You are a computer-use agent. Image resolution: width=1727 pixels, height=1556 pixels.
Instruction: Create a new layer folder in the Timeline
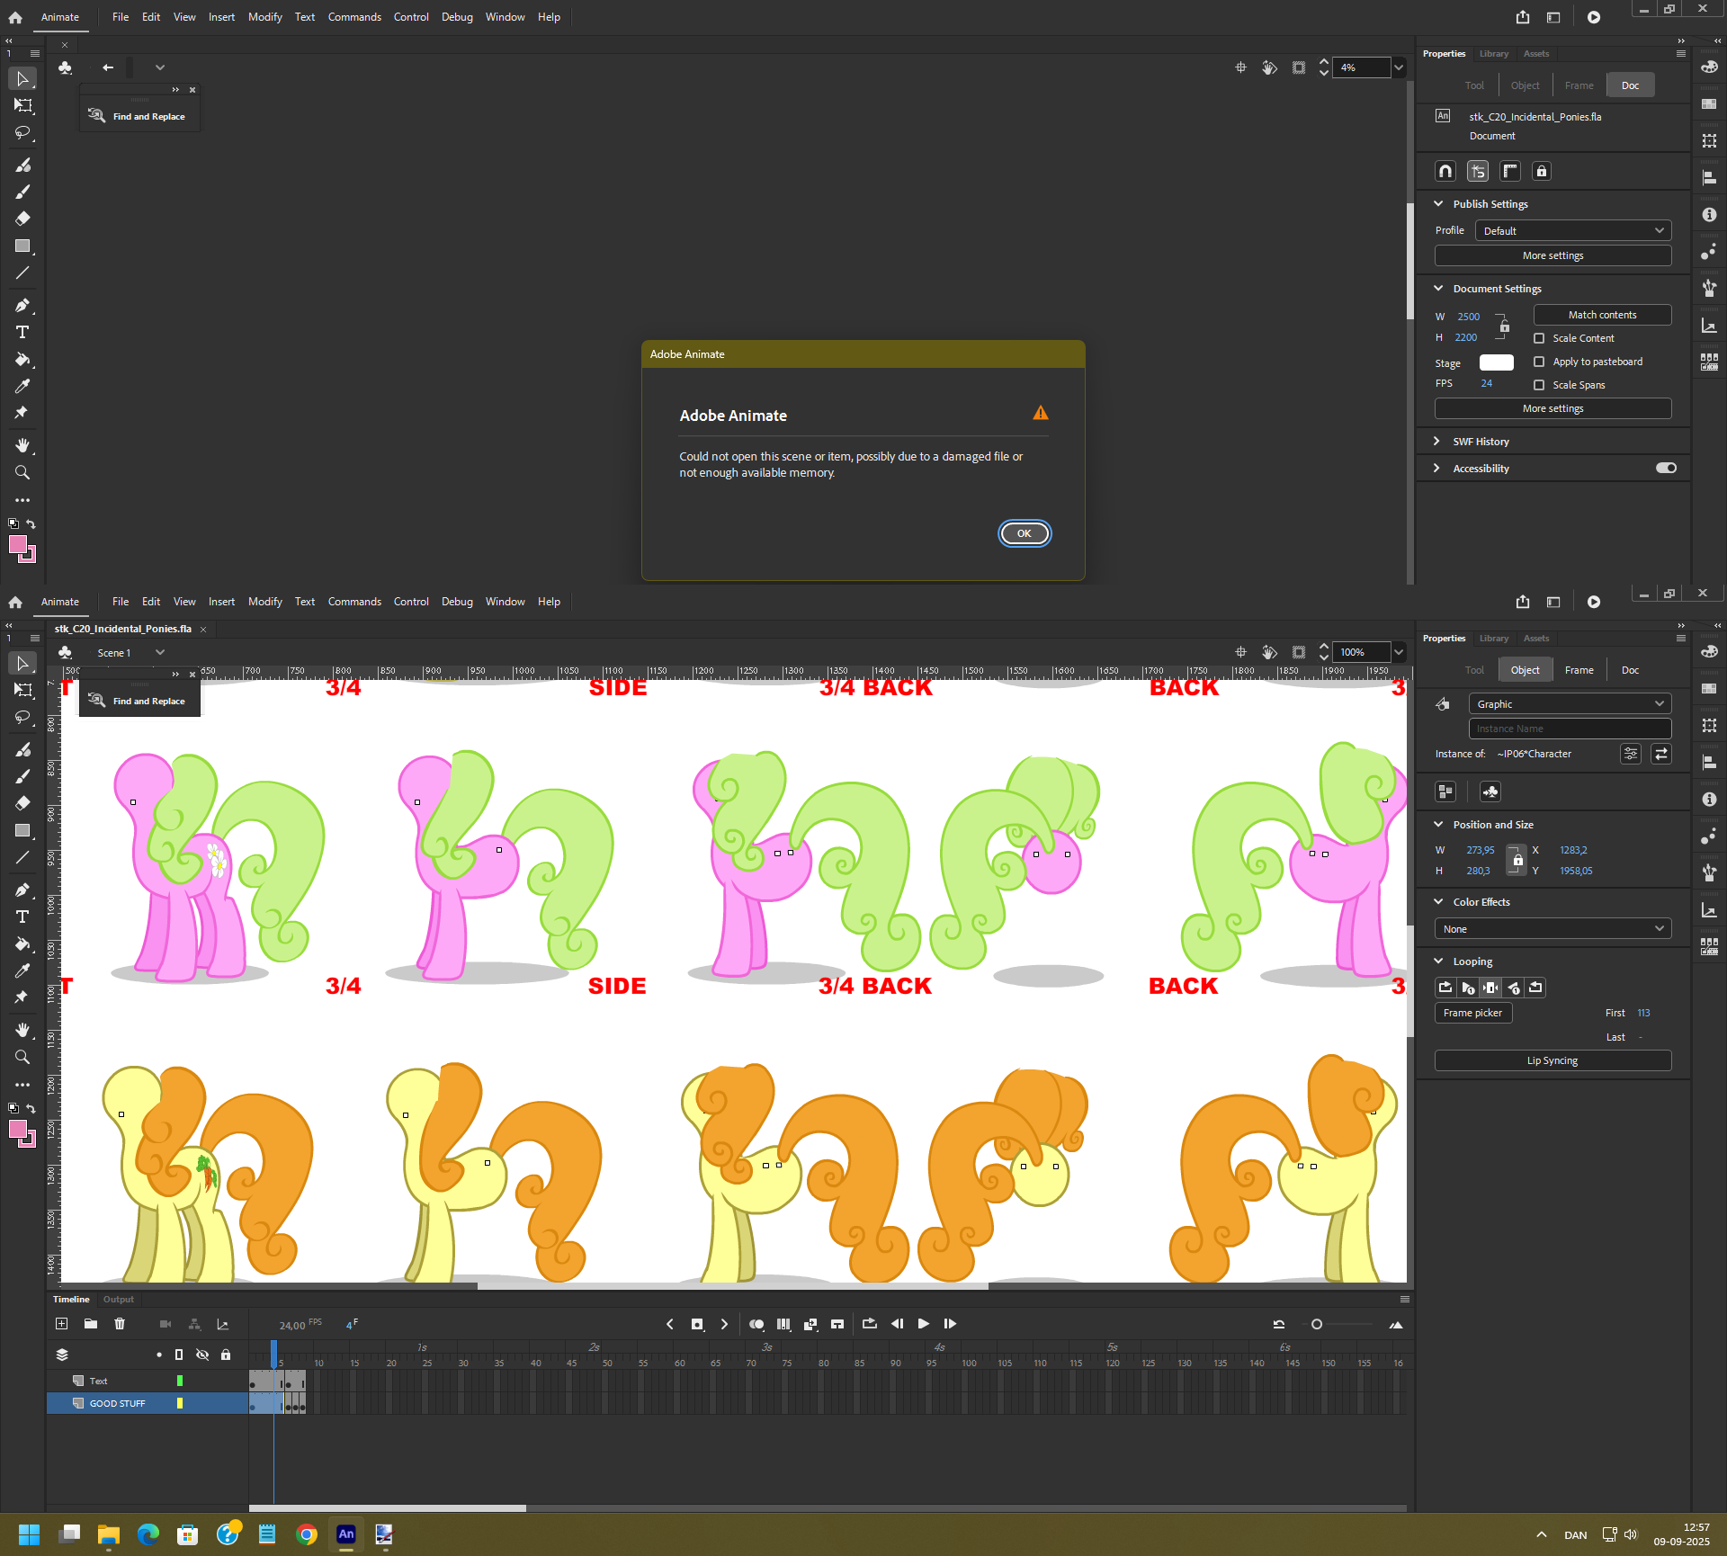(x=91, y=1323)
